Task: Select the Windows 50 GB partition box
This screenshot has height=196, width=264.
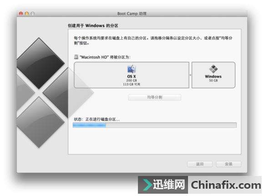Action: [213, 75]
